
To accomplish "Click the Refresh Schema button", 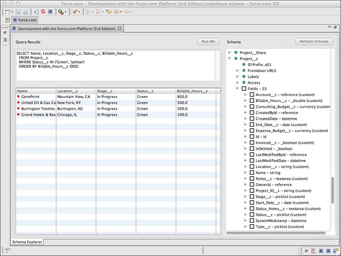I will (x=314, y=41).
